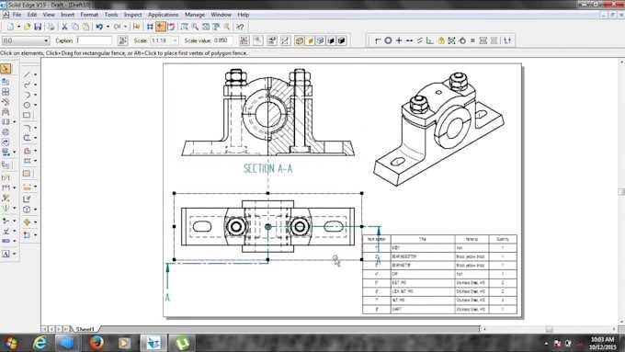Select the Line drawing tool
Viewport: 625px width, 352px height.
[x=27, y=74]
